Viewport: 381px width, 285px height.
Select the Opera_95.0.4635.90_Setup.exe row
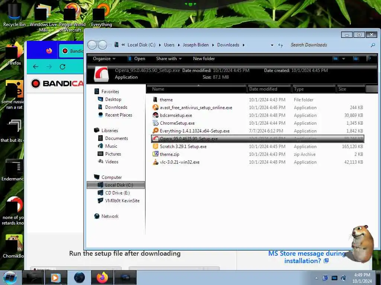[257, 139]
